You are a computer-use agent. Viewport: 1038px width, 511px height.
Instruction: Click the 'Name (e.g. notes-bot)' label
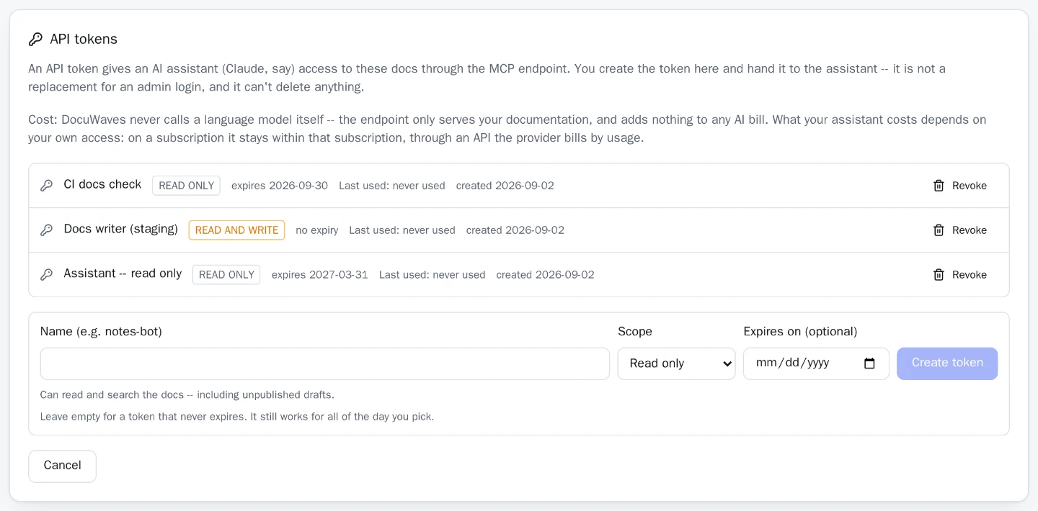click(101, 332)
